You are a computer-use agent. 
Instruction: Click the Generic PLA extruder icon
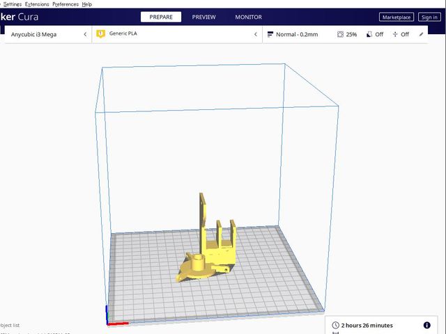click(x=101, y=34)
